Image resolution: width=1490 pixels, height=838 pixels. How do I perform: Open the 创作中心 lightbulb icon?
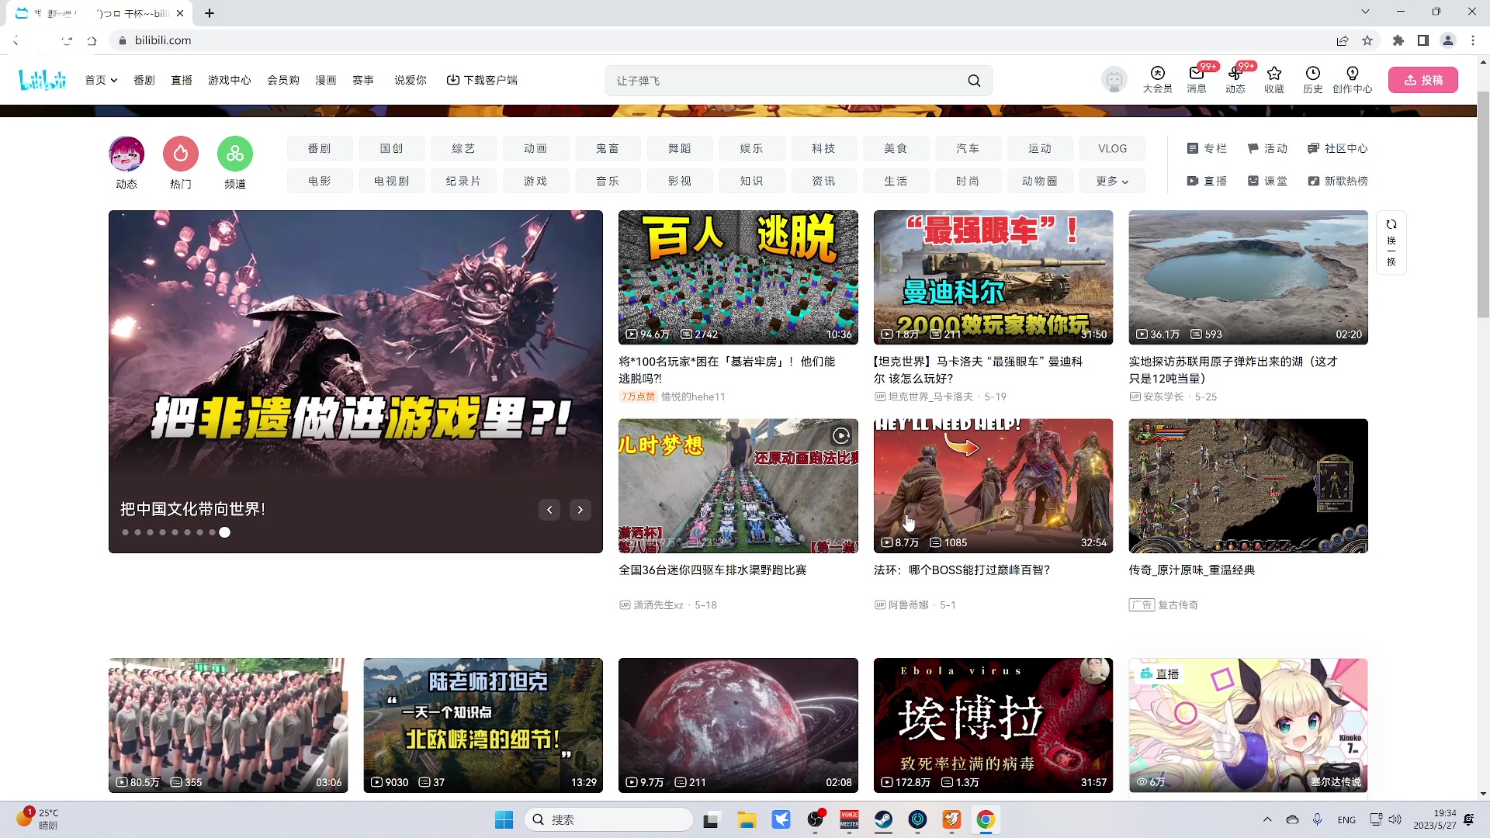1353,79
